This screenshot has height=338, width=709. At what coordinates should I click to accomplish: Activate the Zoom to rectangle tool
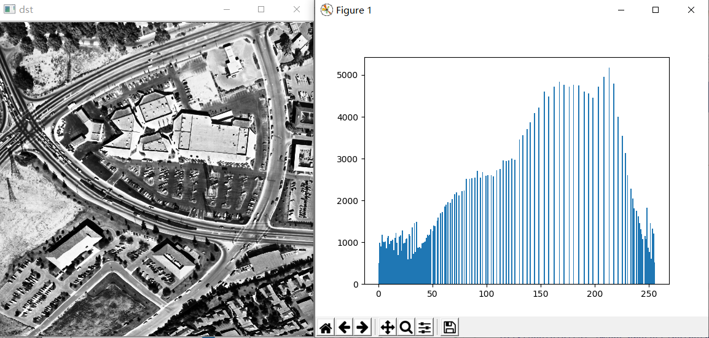[x=406, y=327]
